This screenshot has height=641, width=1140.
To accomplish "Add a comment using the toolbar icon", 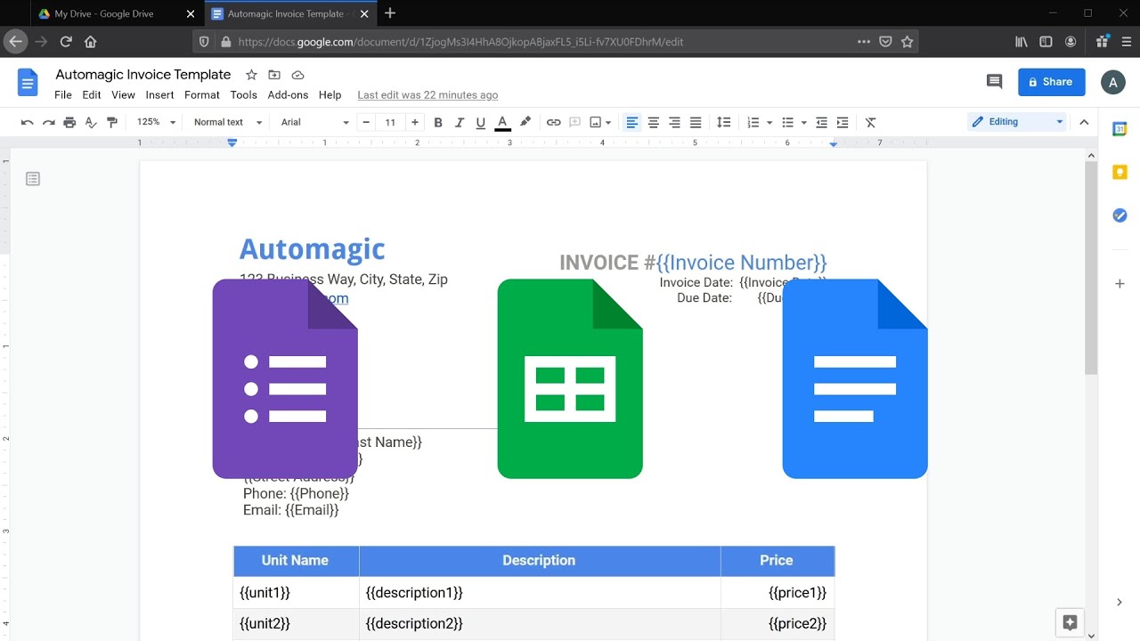I will (x=575, y=123).
